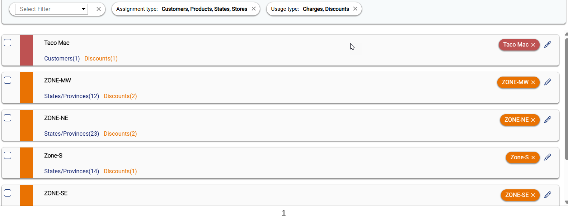Click the ZONE-SE edit pencil icon
This screenshot has height=218, width=568.
click(548, 195)
